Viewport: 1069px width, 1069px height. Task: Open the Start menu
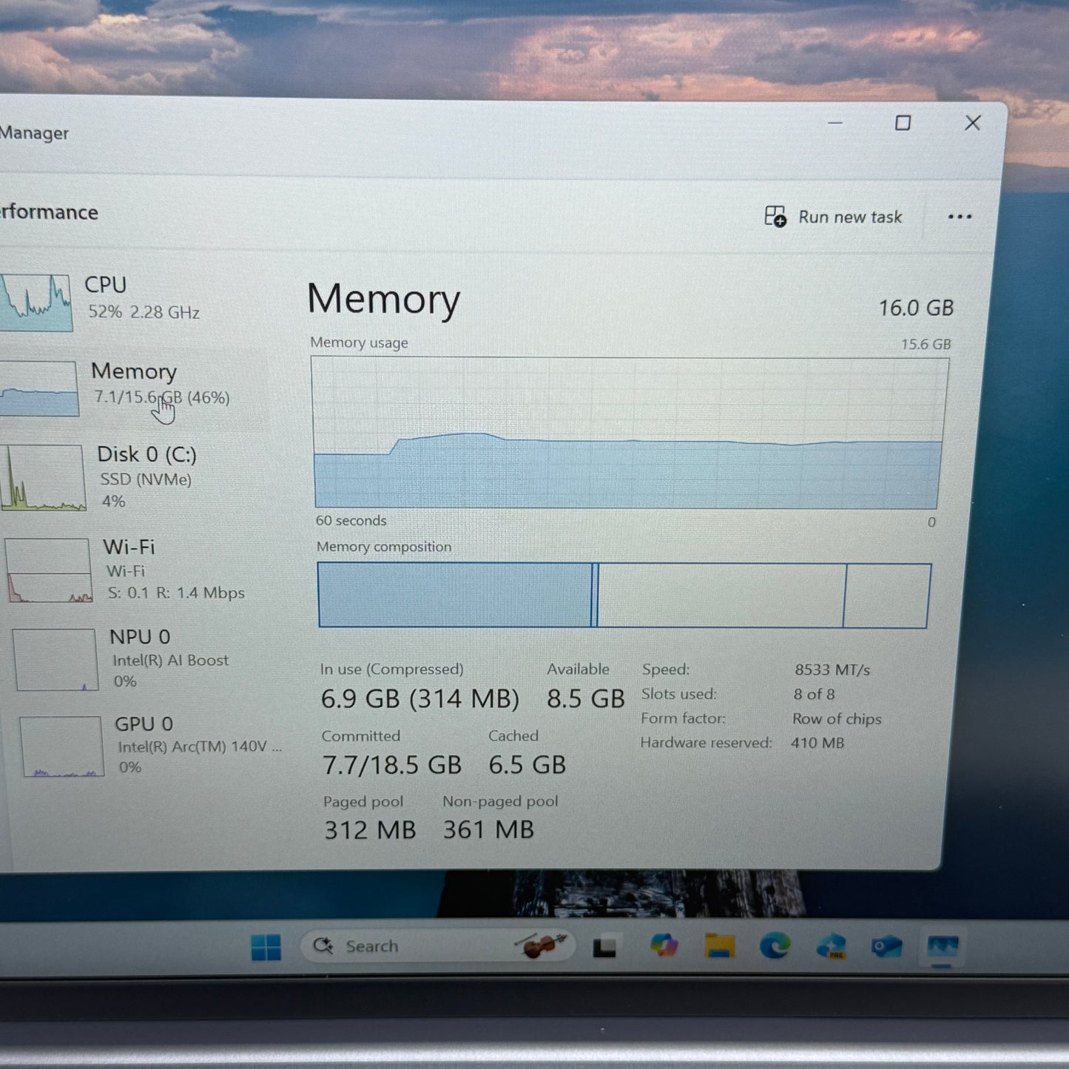coord(265,945)
